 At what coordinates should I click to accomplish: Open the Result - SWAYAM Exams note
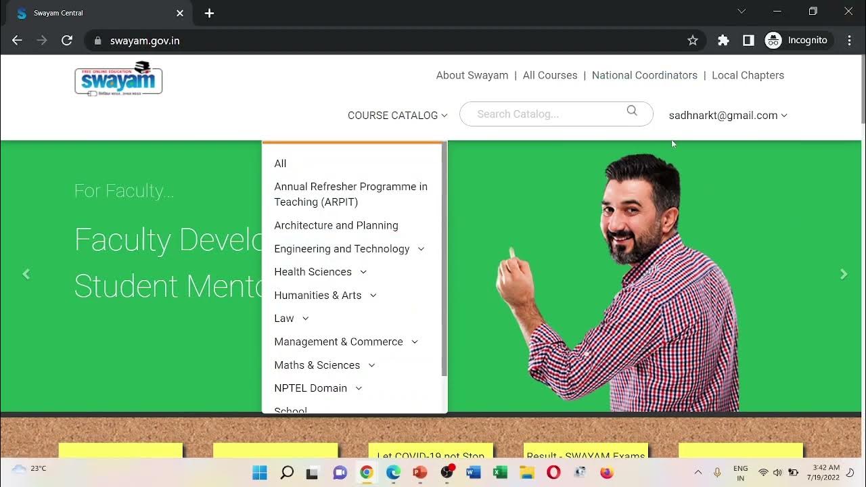point(586,451)
